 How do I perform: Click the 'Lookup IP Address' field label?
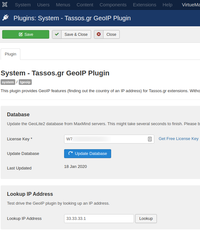coord(24,219)
